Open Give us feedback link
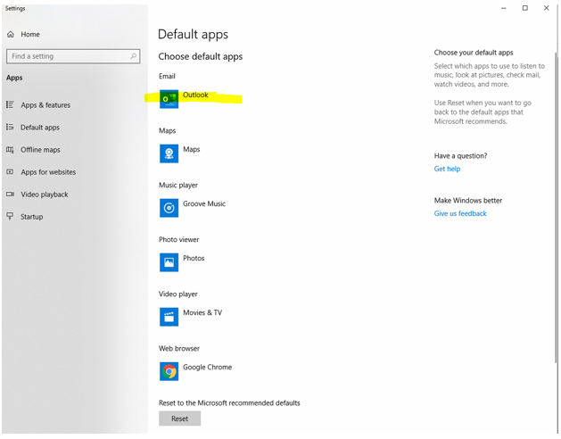The image size is (561, 439). coord(460,213)
